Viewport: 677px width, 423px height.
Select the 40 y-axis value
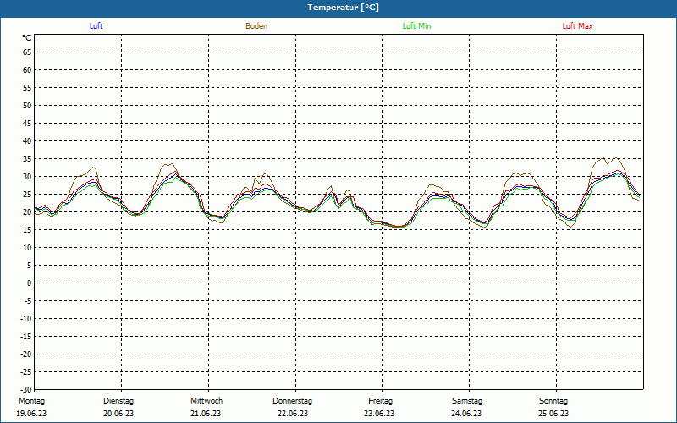[x=27, y=141]
